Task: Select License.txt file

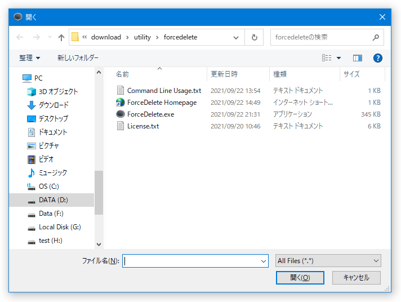Action: pos(143,126)
